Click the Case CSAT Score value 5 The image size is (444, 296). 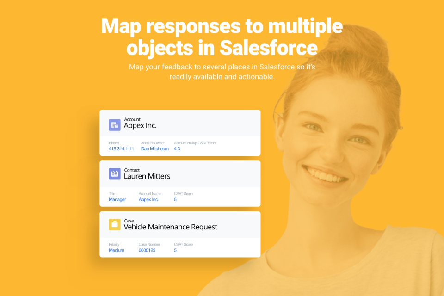point(175,250)
